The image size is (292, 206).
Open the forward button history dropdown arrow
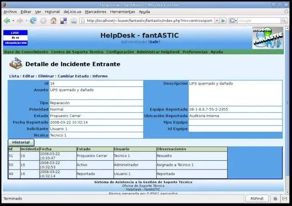click(x=26, y=21)
